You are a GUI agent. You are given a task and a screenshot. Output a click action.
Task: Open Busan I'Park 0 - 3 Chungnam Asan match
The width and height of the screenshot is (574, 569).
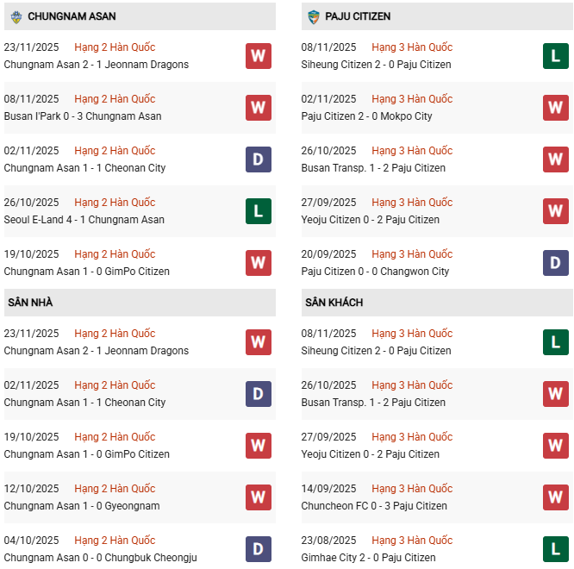(83, 116)
